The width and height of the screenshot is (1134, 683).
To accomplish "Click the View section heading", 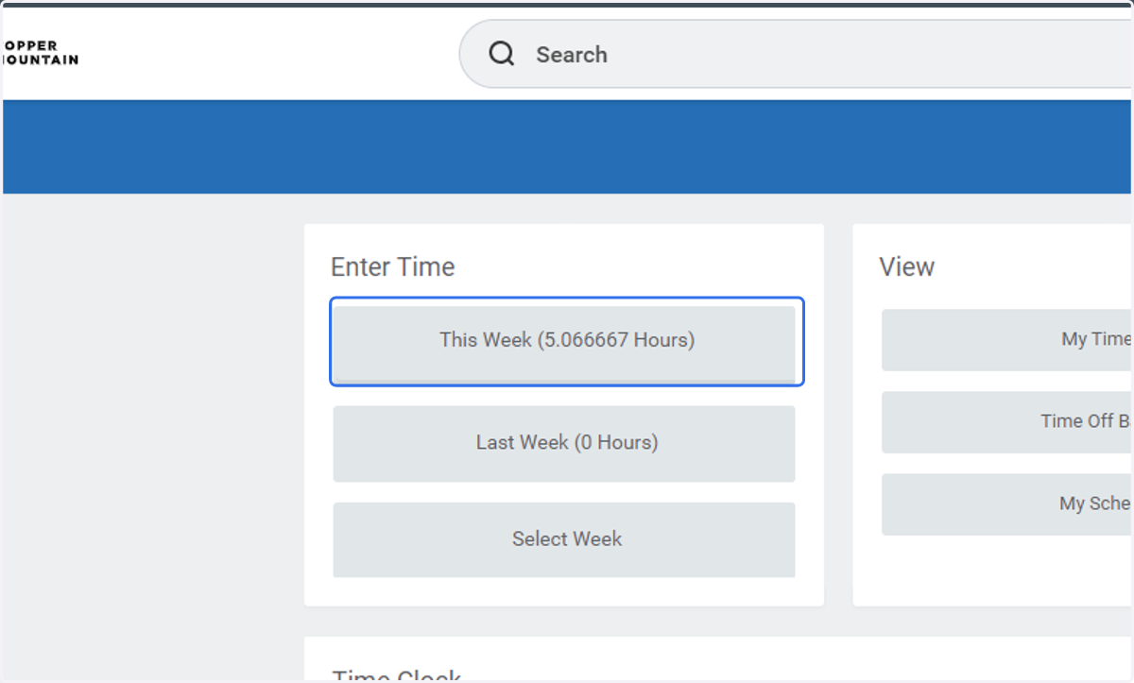I will pos(906,266).
